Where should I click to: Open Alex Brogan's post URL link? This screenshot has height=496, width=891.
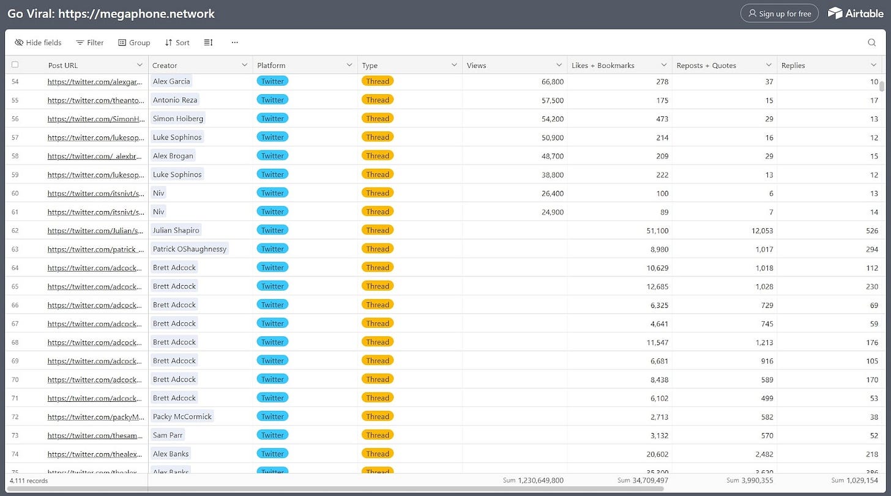point(96,156)
